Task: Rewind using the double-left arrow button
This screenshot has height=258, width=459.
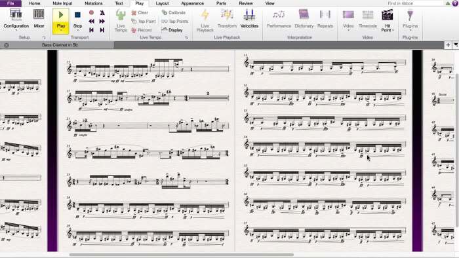Action: 91,22
